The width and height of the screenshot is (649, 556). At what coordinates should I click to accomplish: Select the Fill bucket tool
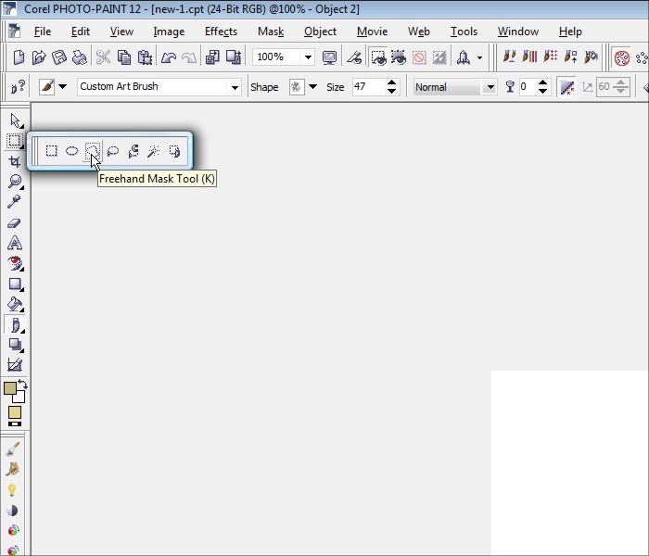[x=15, y=304]
